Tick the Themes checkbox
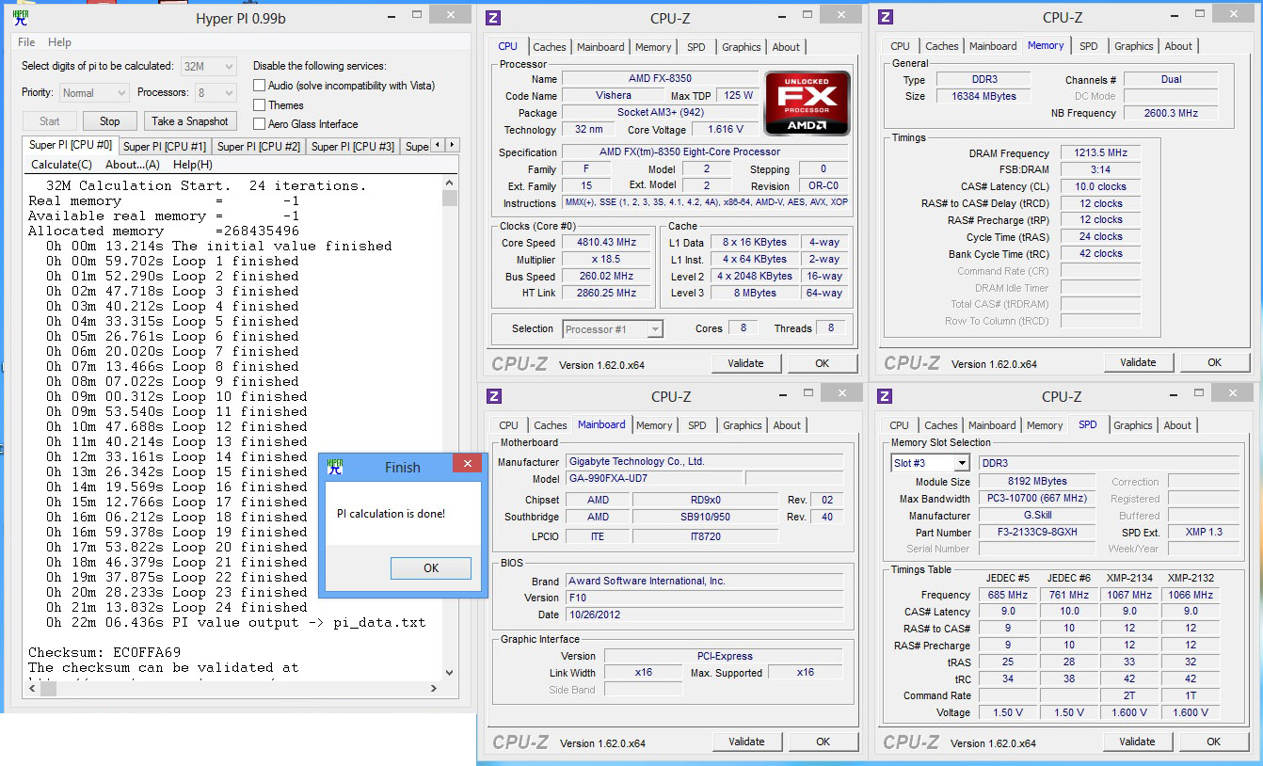The image size is (1263, 766). (260, 105)
